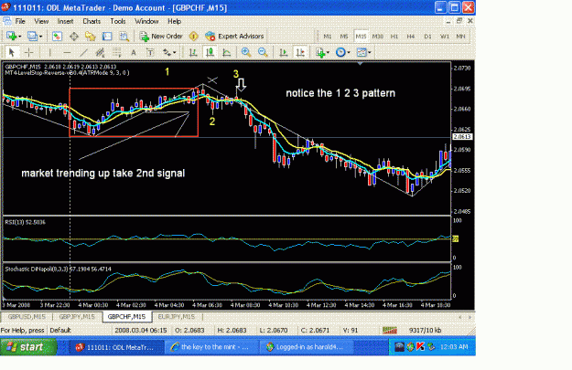Switch chart to Line Chart mode
The width and height of the screenshot is (572, 370).
[x=227, y=52]
